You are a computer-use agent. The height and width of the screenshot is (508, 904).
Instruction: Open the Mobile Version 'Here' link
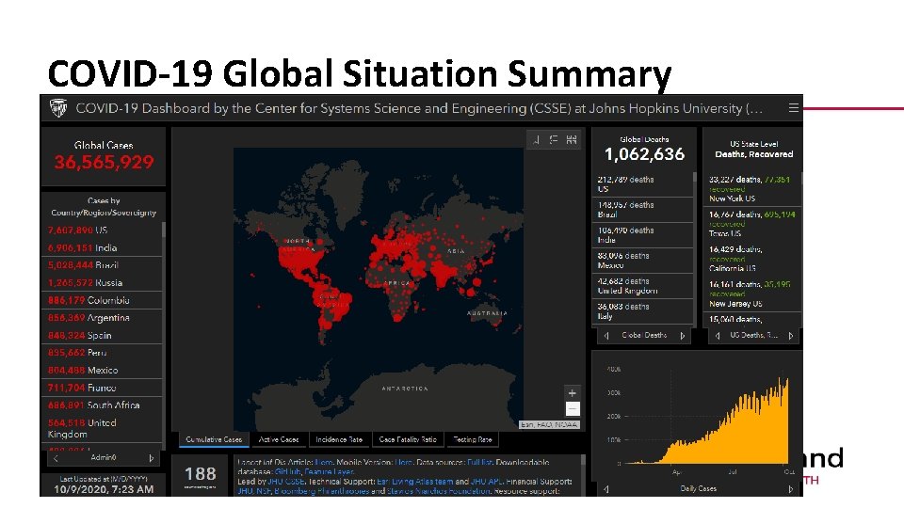404,462
